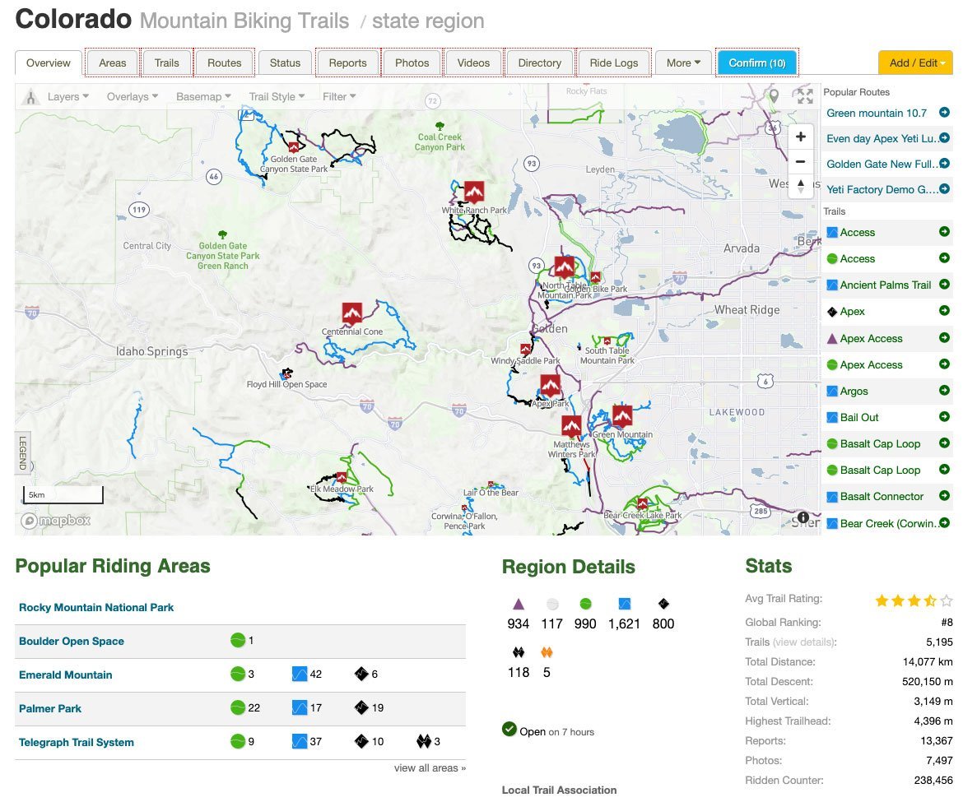Open the Status tab
977x802 pixels.
285,63
